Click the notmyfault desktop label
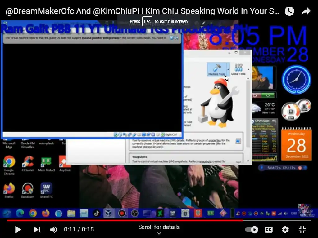 (x=46, y=143)
